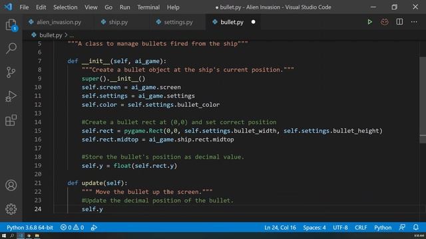This screenshot has height=239, width=426.
Task: Select language mode Python
Action: tap(383, 227)
